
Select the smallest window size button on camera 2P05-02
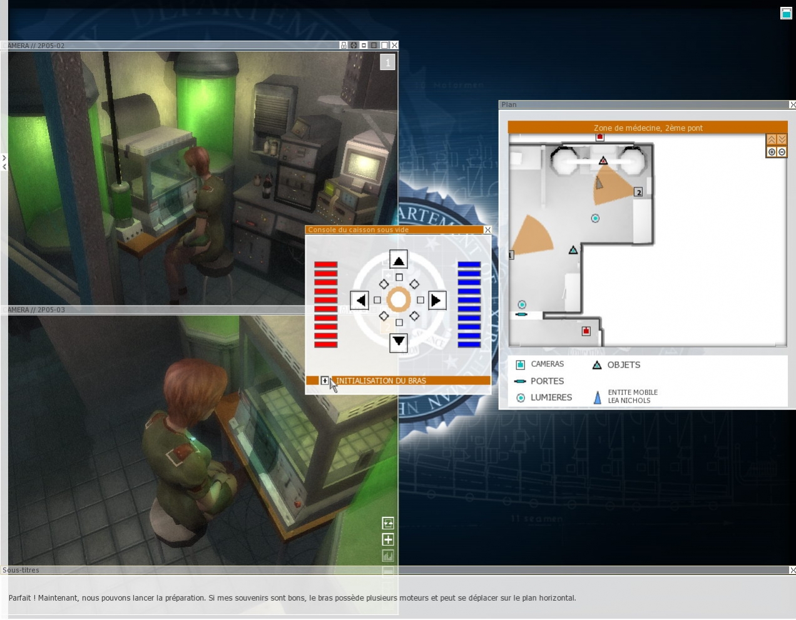click(364, 45)
